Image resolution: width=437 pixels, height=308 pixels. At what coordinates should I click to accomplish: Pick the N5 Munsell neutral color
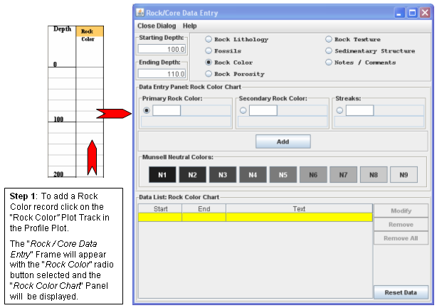[283, 175]
